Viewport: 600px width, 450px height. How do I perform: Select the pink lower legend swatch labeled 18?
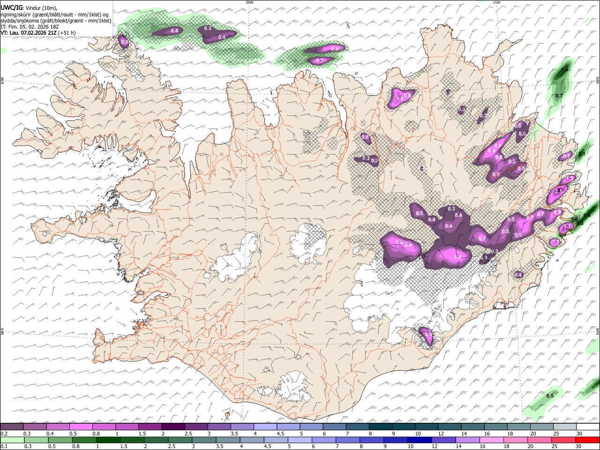tap(516, 440)
